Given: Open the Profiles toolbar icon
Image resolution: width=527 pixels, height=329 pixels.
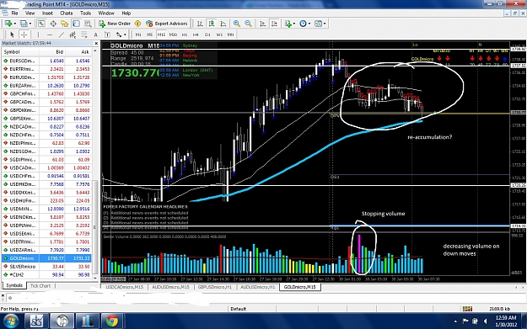Looking at the screenshot, I should click(x=24, y=24).
